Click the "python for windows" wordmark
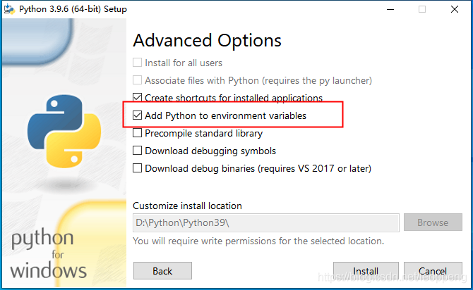Image resolution: width=473 pixels, height=290 pixels. (48, 252)
